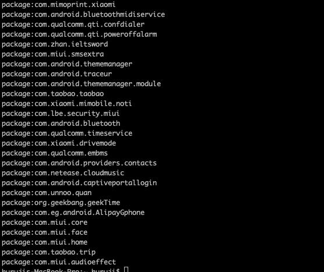Click the com.taobao.taobao package text
The width and height of the screenshot is (324, 272).
pos(52,94)
